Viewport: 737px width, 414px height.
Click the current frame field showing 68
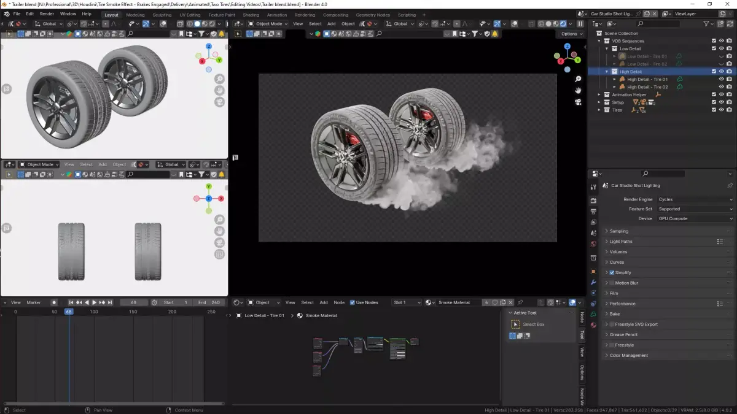click(x=134, y=302)
